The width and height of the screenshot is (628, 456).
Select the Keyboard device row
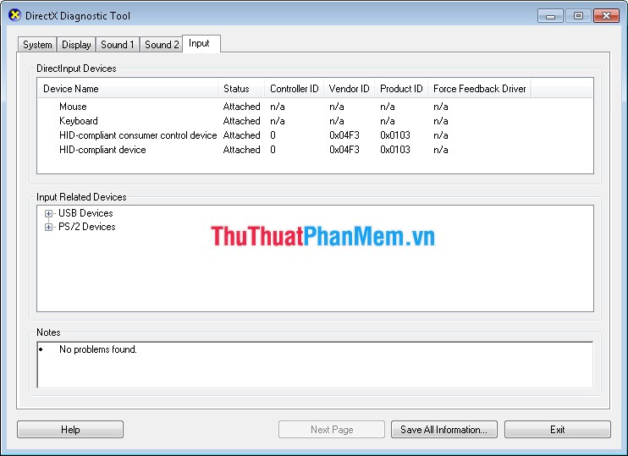tap(315, 121)
